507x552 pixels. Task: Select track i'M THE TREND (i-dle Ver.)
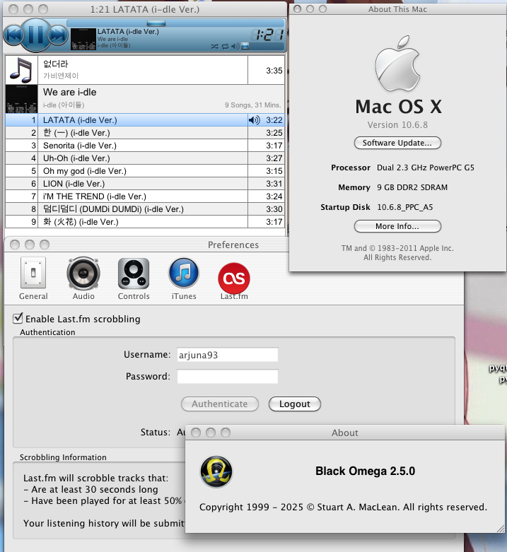145,196
